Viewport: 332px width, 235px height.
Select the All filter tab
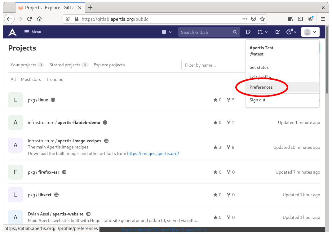(x=13, y=79)
